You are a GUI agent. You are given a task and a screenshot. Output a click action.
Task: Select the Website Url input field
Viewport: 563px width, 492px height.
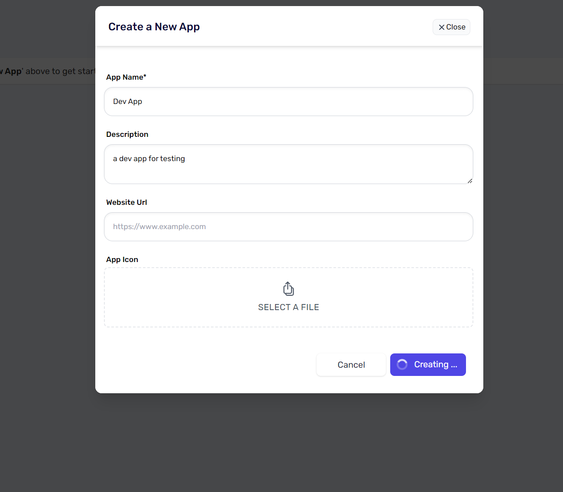tap(288, 227)
